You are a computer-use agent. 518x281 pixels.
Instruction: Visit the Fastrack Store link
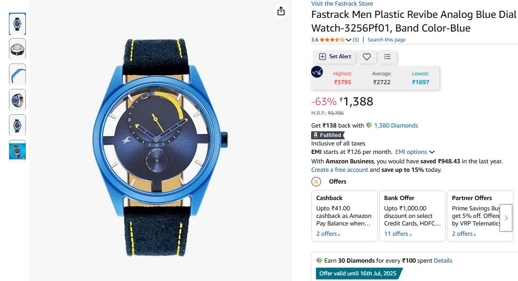(x=342, y=4)
